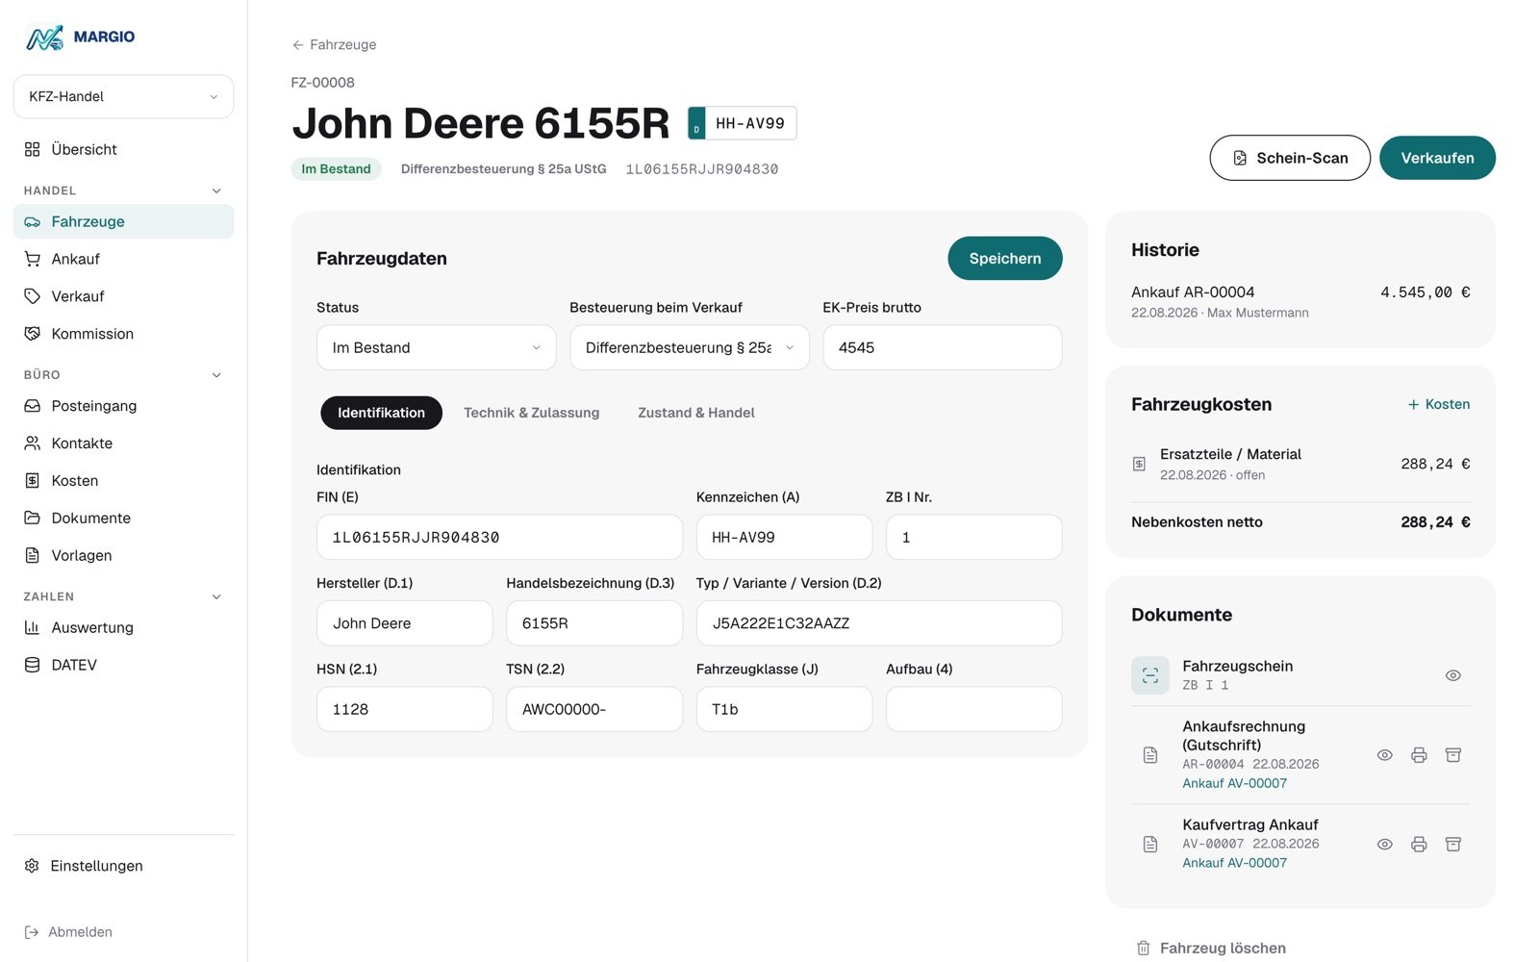Select the Identifikation tab
Viewport: 1539px width, 962px height.
[381, 413]
